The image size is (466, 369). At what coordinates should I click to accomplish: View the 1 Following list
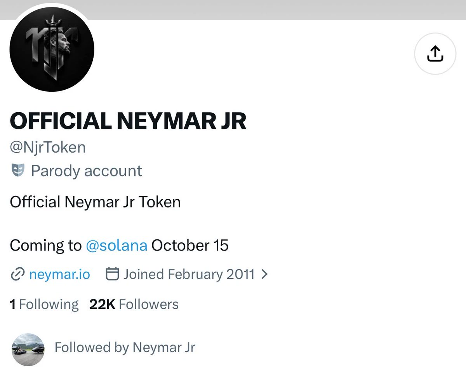coord(44,304)
